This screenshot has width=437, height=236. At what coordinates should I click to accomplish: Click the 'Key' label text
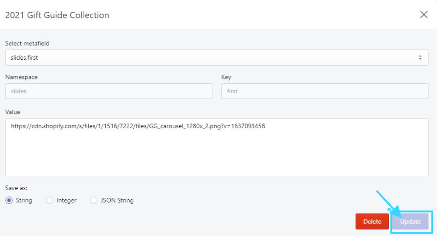point(226,77)
